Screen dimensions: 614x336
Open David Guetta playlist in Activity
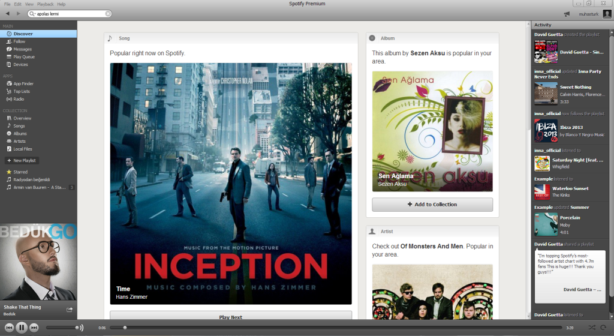pyautogui.click(x=582, y=52)
